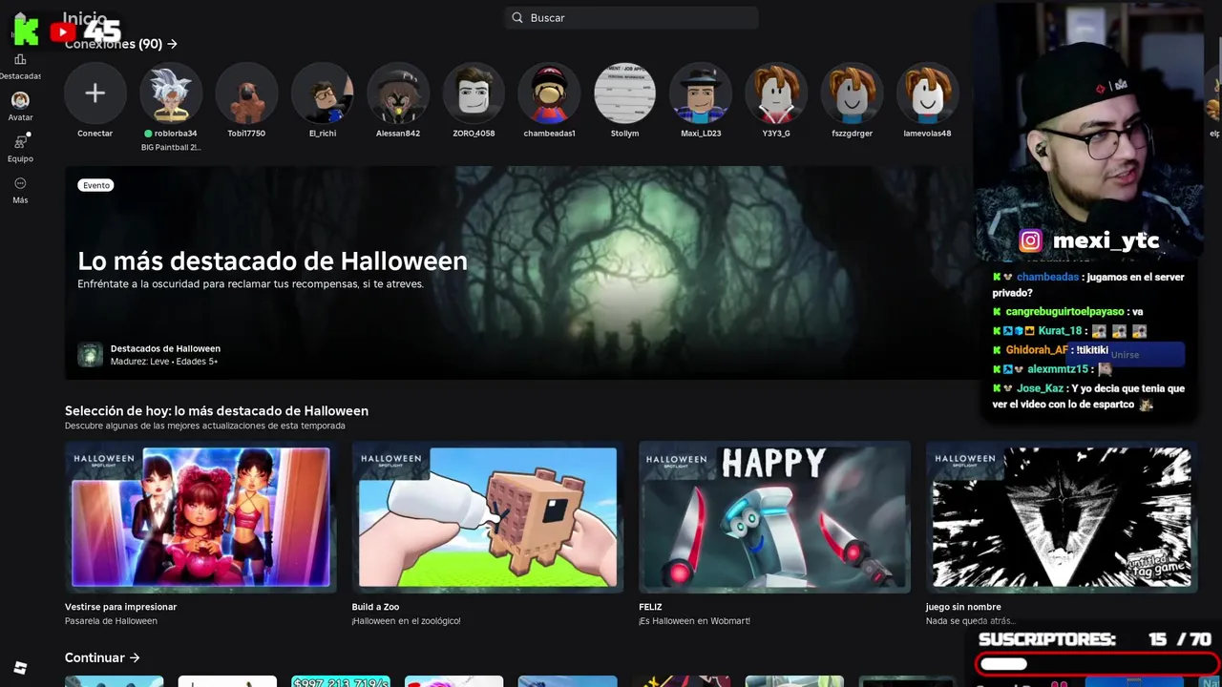Click the FELIZ game title text
The width and height of the screenshot is (1222, 687).
[650, 607]
